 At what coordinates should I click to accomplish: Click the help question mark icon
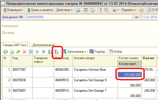coord(141,10)
